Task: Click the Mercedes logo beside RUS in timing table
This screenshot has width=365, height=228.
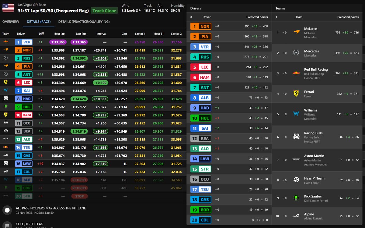Action: pos(6,59)
